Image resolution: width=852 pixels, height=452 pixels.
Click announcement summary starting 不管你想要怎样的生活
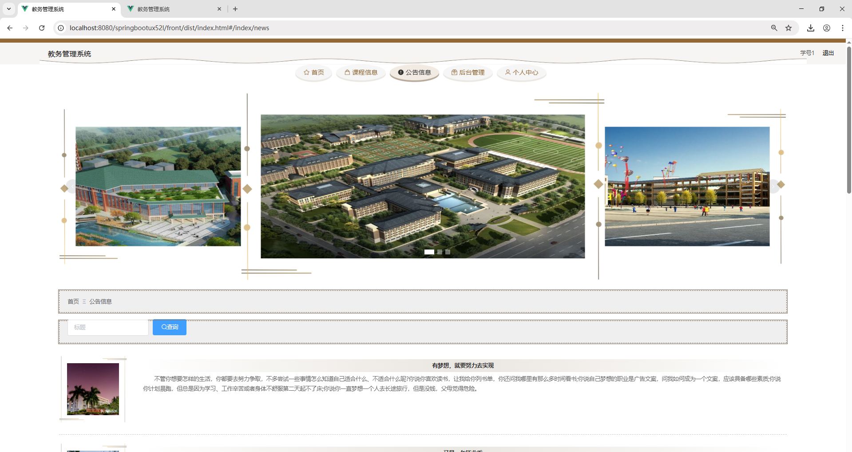(462, 384)
